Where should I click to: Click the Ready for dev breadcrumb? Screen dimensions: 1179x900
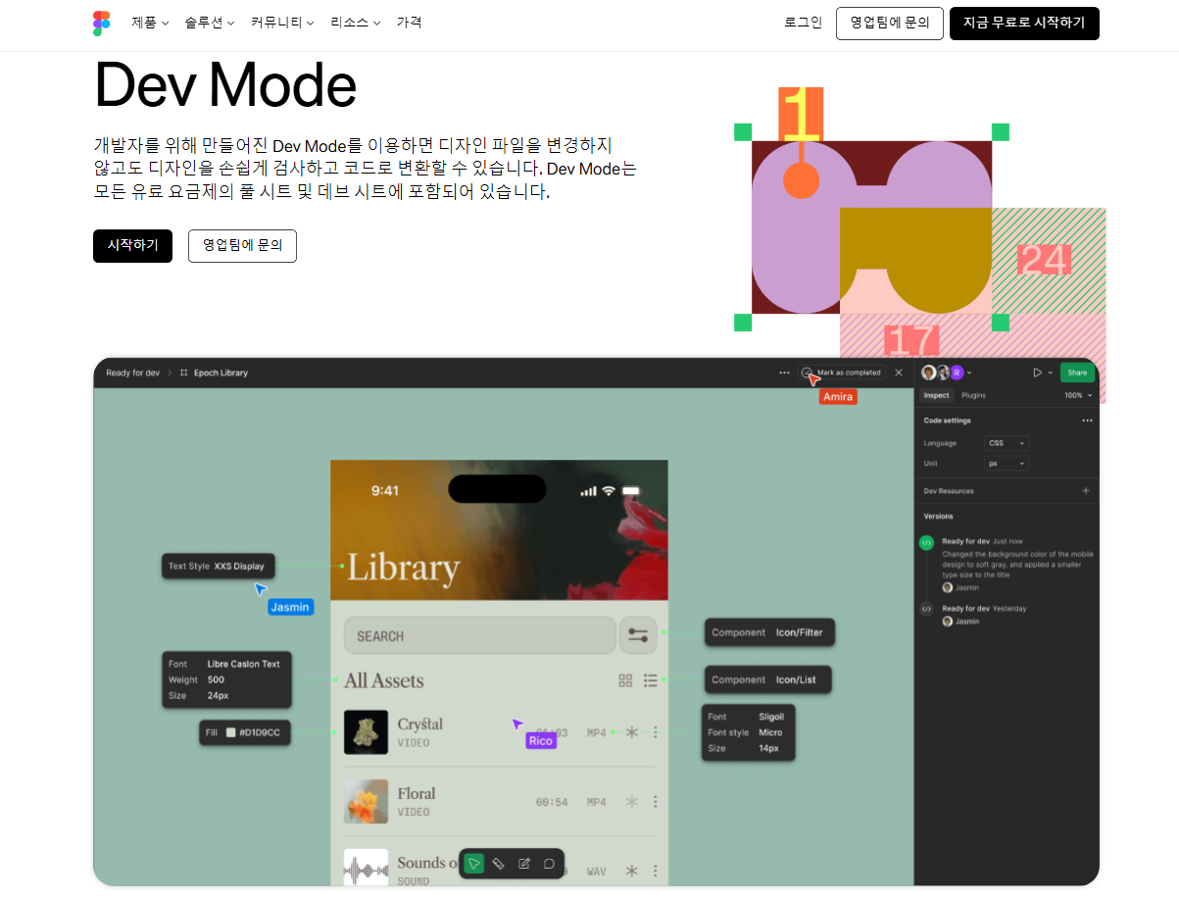[132, 373]
